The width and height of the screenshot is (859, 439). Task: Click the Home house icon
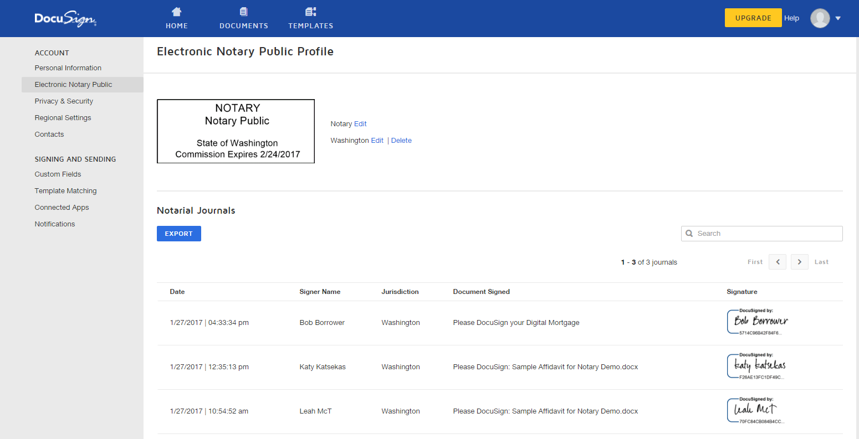point(177,12)
